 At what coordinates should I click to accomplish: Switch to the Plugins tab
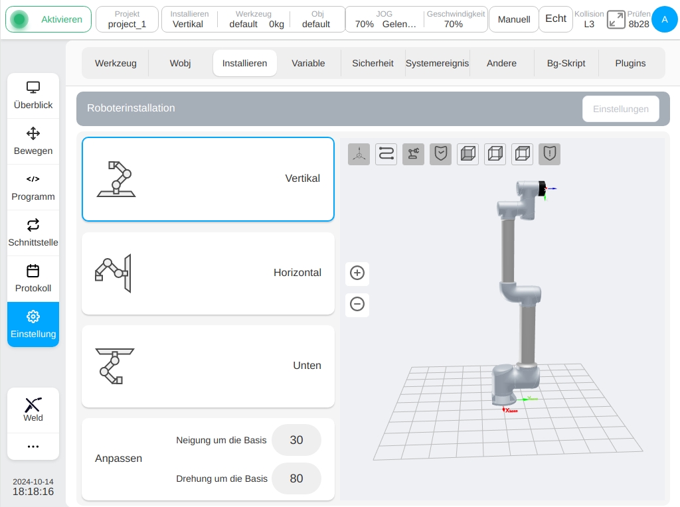click(x=631, y=63)
